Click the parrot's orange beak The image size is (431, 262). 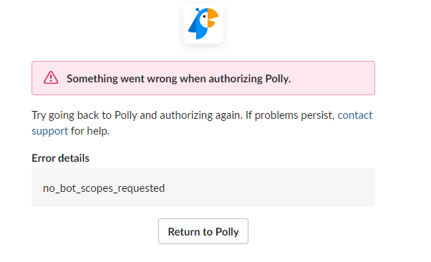(x=213, y=18)
